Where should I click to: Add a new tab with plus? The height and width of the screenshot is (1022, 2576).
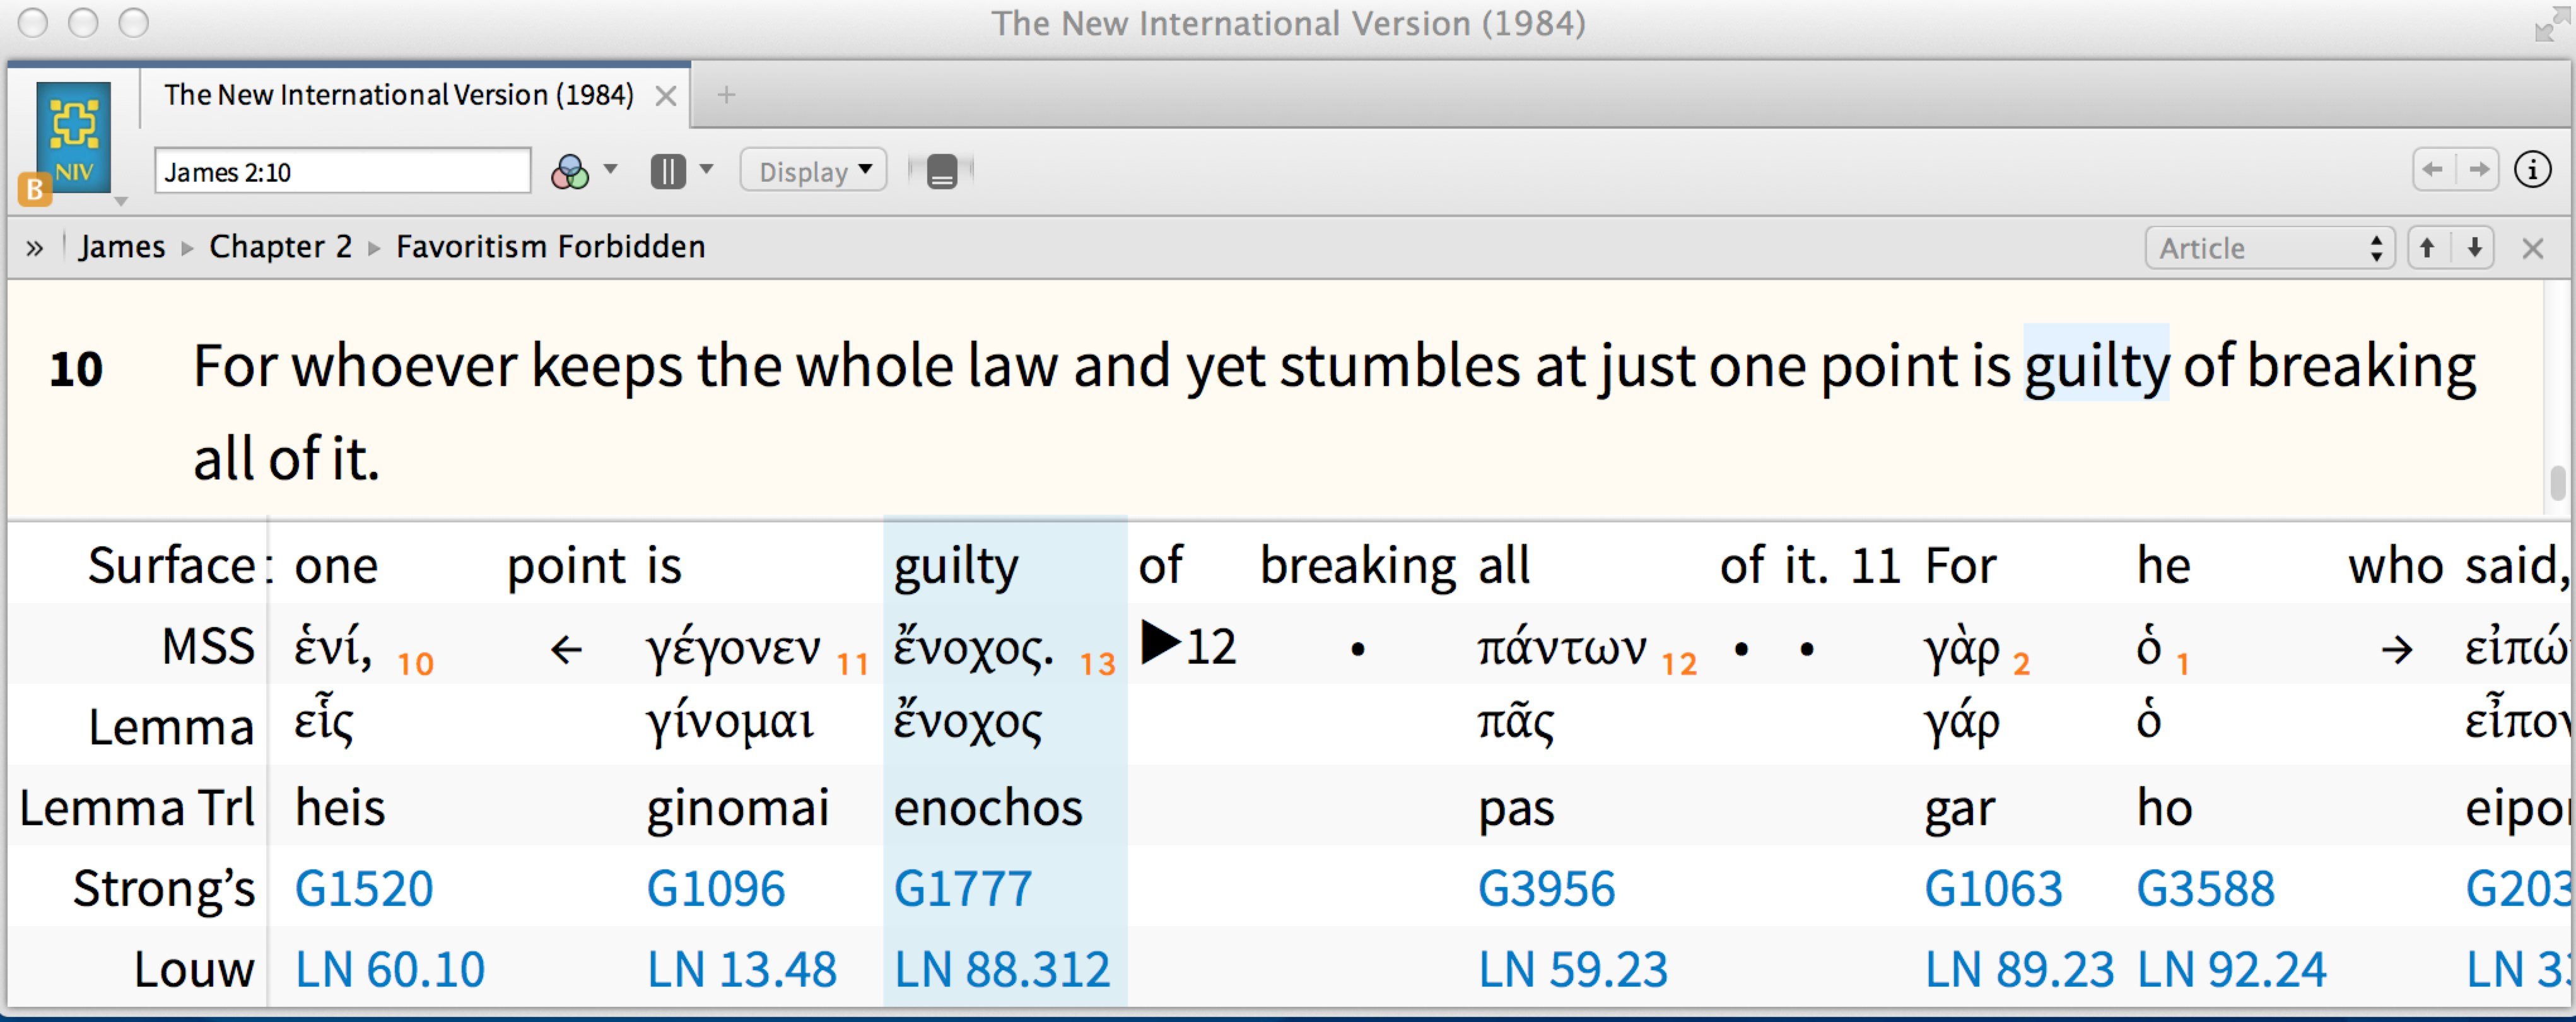727,95
